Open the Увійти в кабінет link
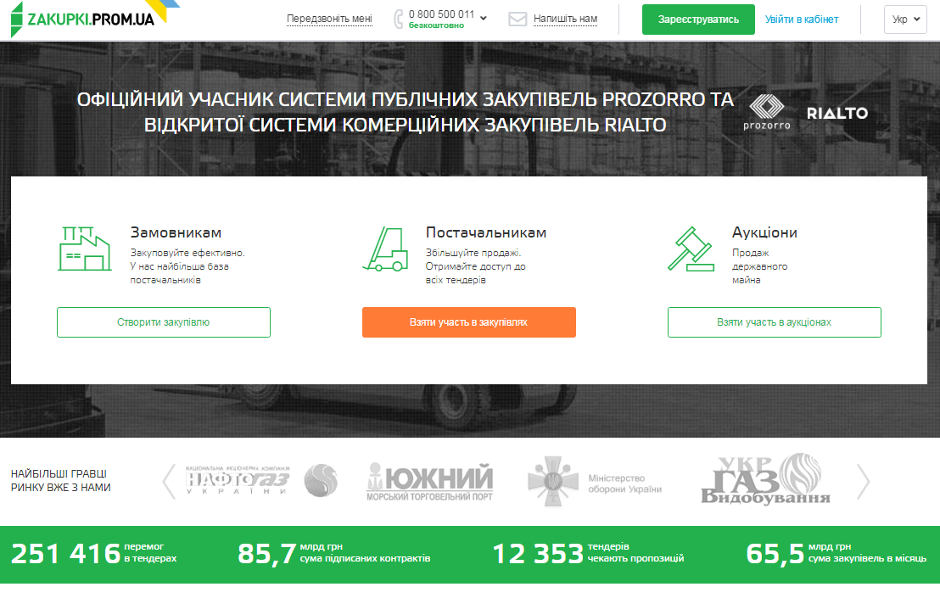940x598 pixels. click(801, 20)
